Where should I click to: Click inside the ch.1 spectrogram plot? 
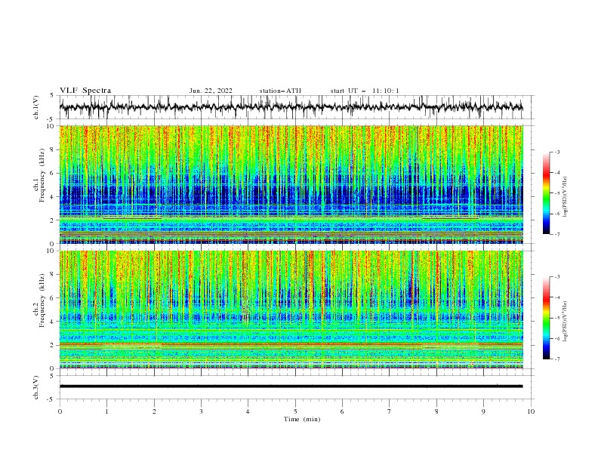[x=291, y=184]
